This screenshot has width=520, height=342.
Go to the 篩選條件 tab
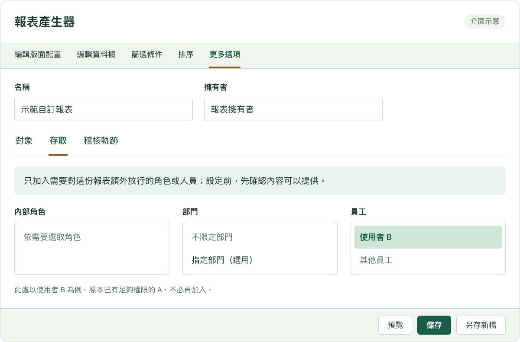coord(147,55)
